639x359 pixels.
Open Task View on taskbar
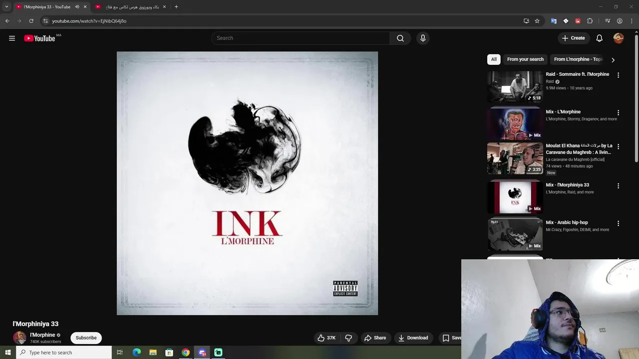point(120,353)
